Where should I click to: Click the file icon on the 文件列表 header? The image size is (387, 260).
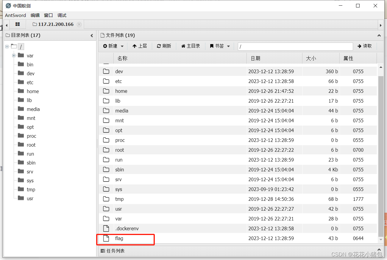[102, 35]
